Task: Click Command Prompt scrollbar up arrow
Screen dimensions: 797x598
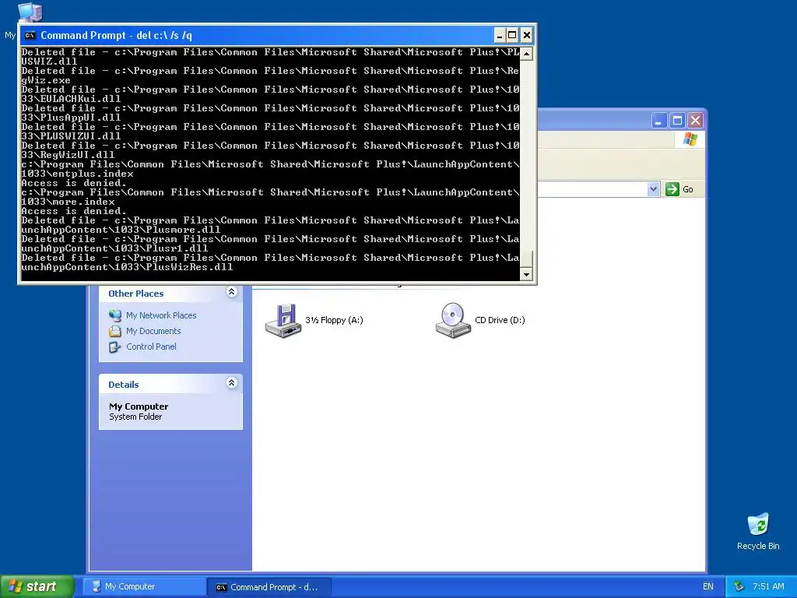Action: click(x=527, y=54)
